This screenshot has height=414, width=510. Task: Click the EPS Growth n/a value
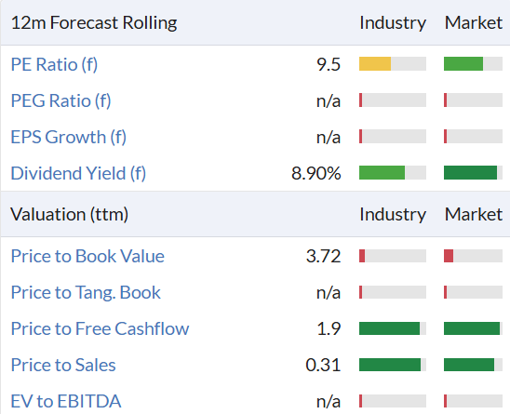329,138
